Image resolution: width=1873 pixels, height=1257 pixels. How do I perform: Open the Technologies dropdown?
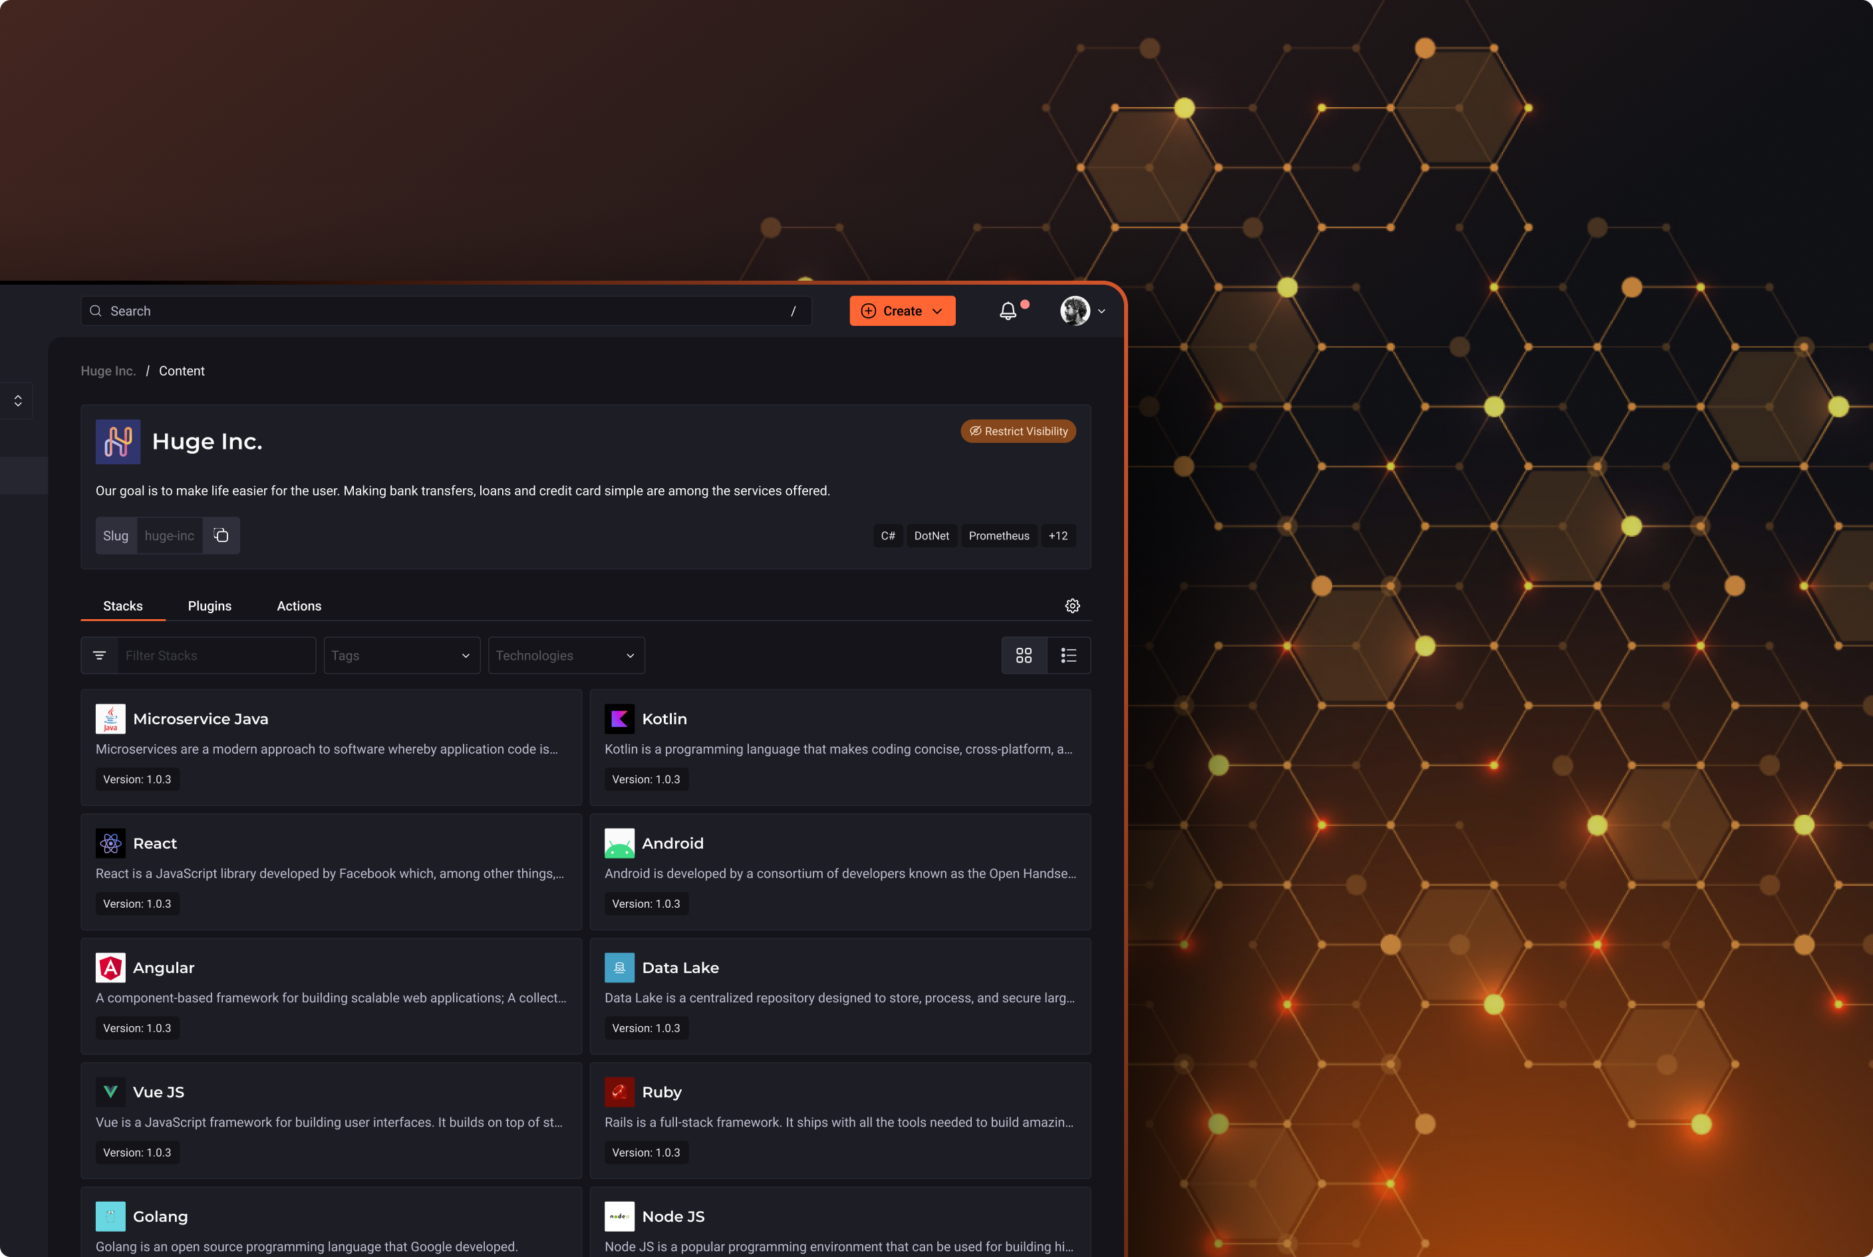coord(566,656)
